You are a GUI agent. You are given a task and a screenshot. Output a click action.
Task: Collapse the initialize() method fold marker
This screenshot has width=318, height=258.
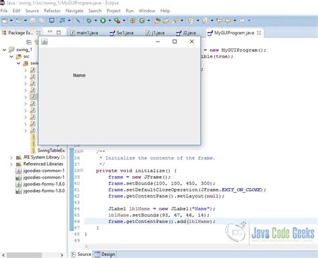tap(82, 171)
